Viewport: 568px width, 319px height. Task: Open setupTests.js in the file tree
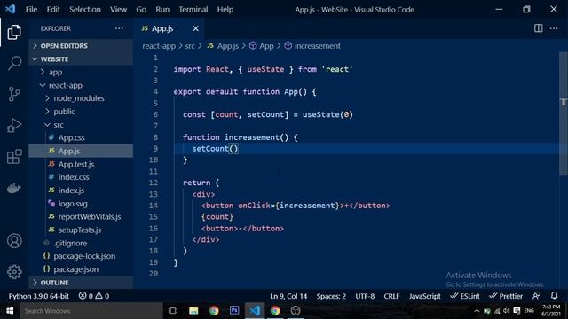81,230
